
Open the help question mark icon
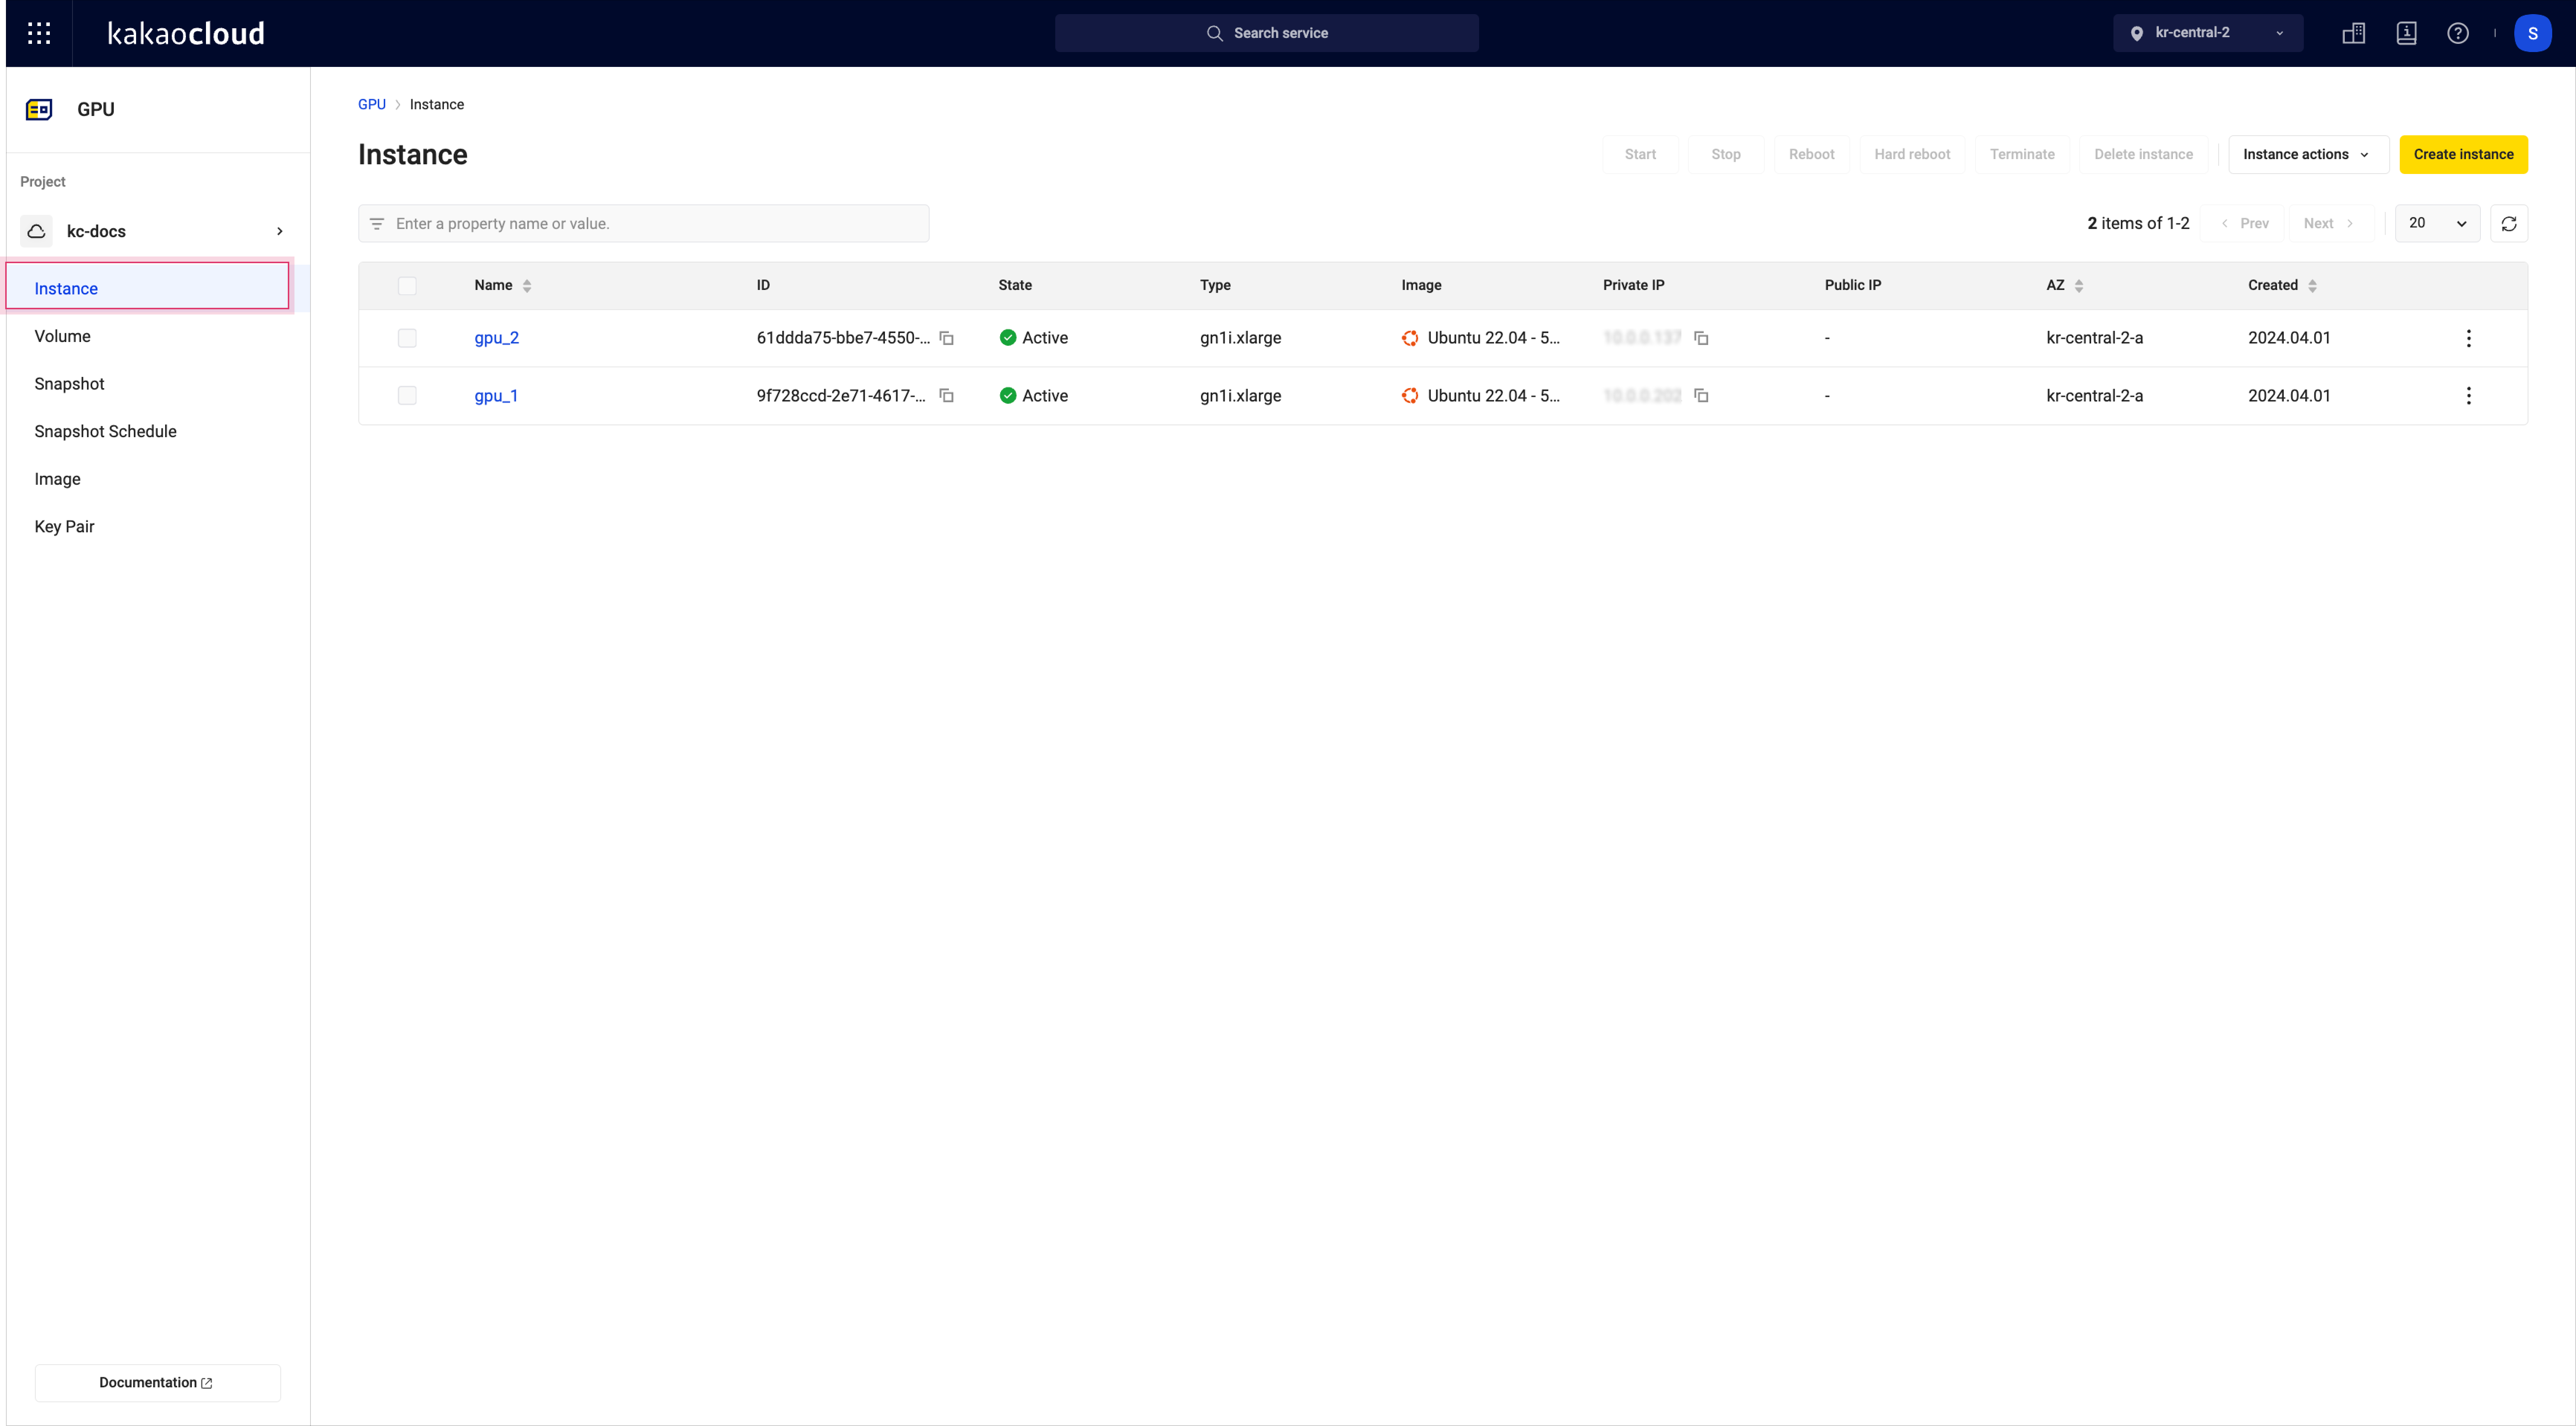[2458, 33]
